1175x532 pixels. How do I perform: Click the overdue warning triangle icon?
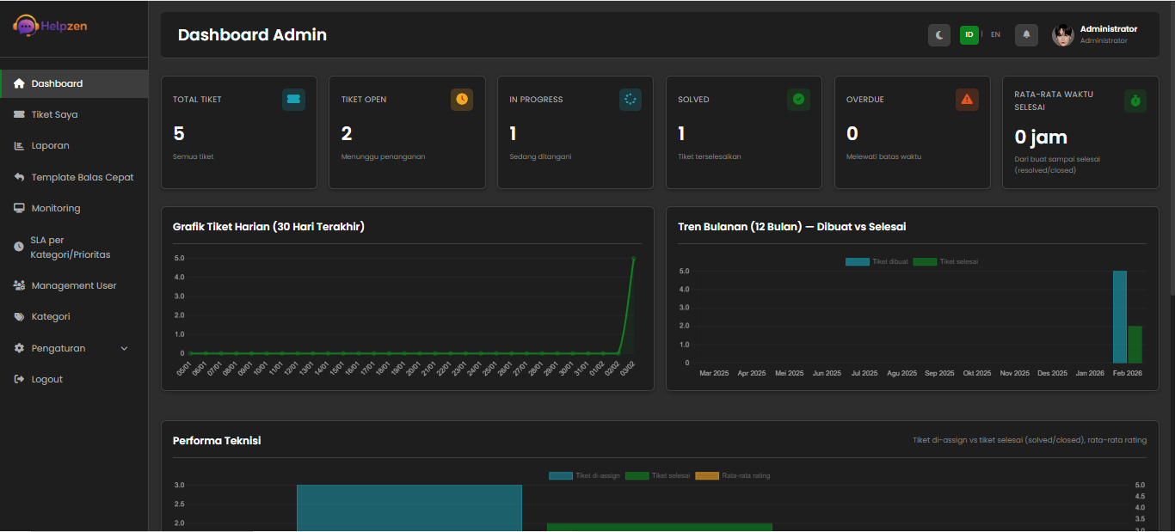(967, 99)
